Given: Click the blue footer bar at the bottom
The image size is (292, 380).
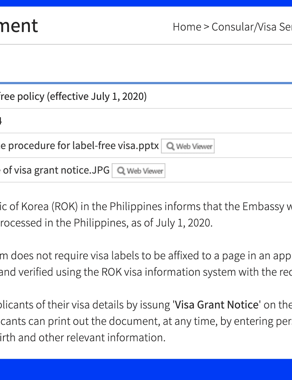Looking at the screenshot, I should pyautogui.click(x=146, y=369).
